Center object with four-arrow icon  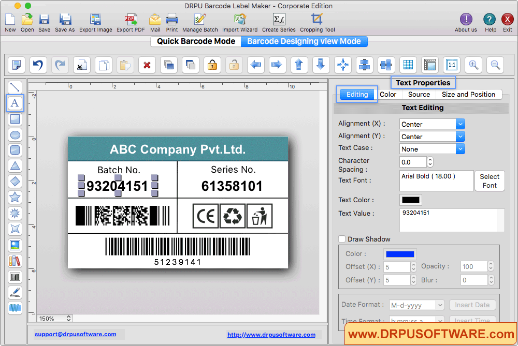342,65
